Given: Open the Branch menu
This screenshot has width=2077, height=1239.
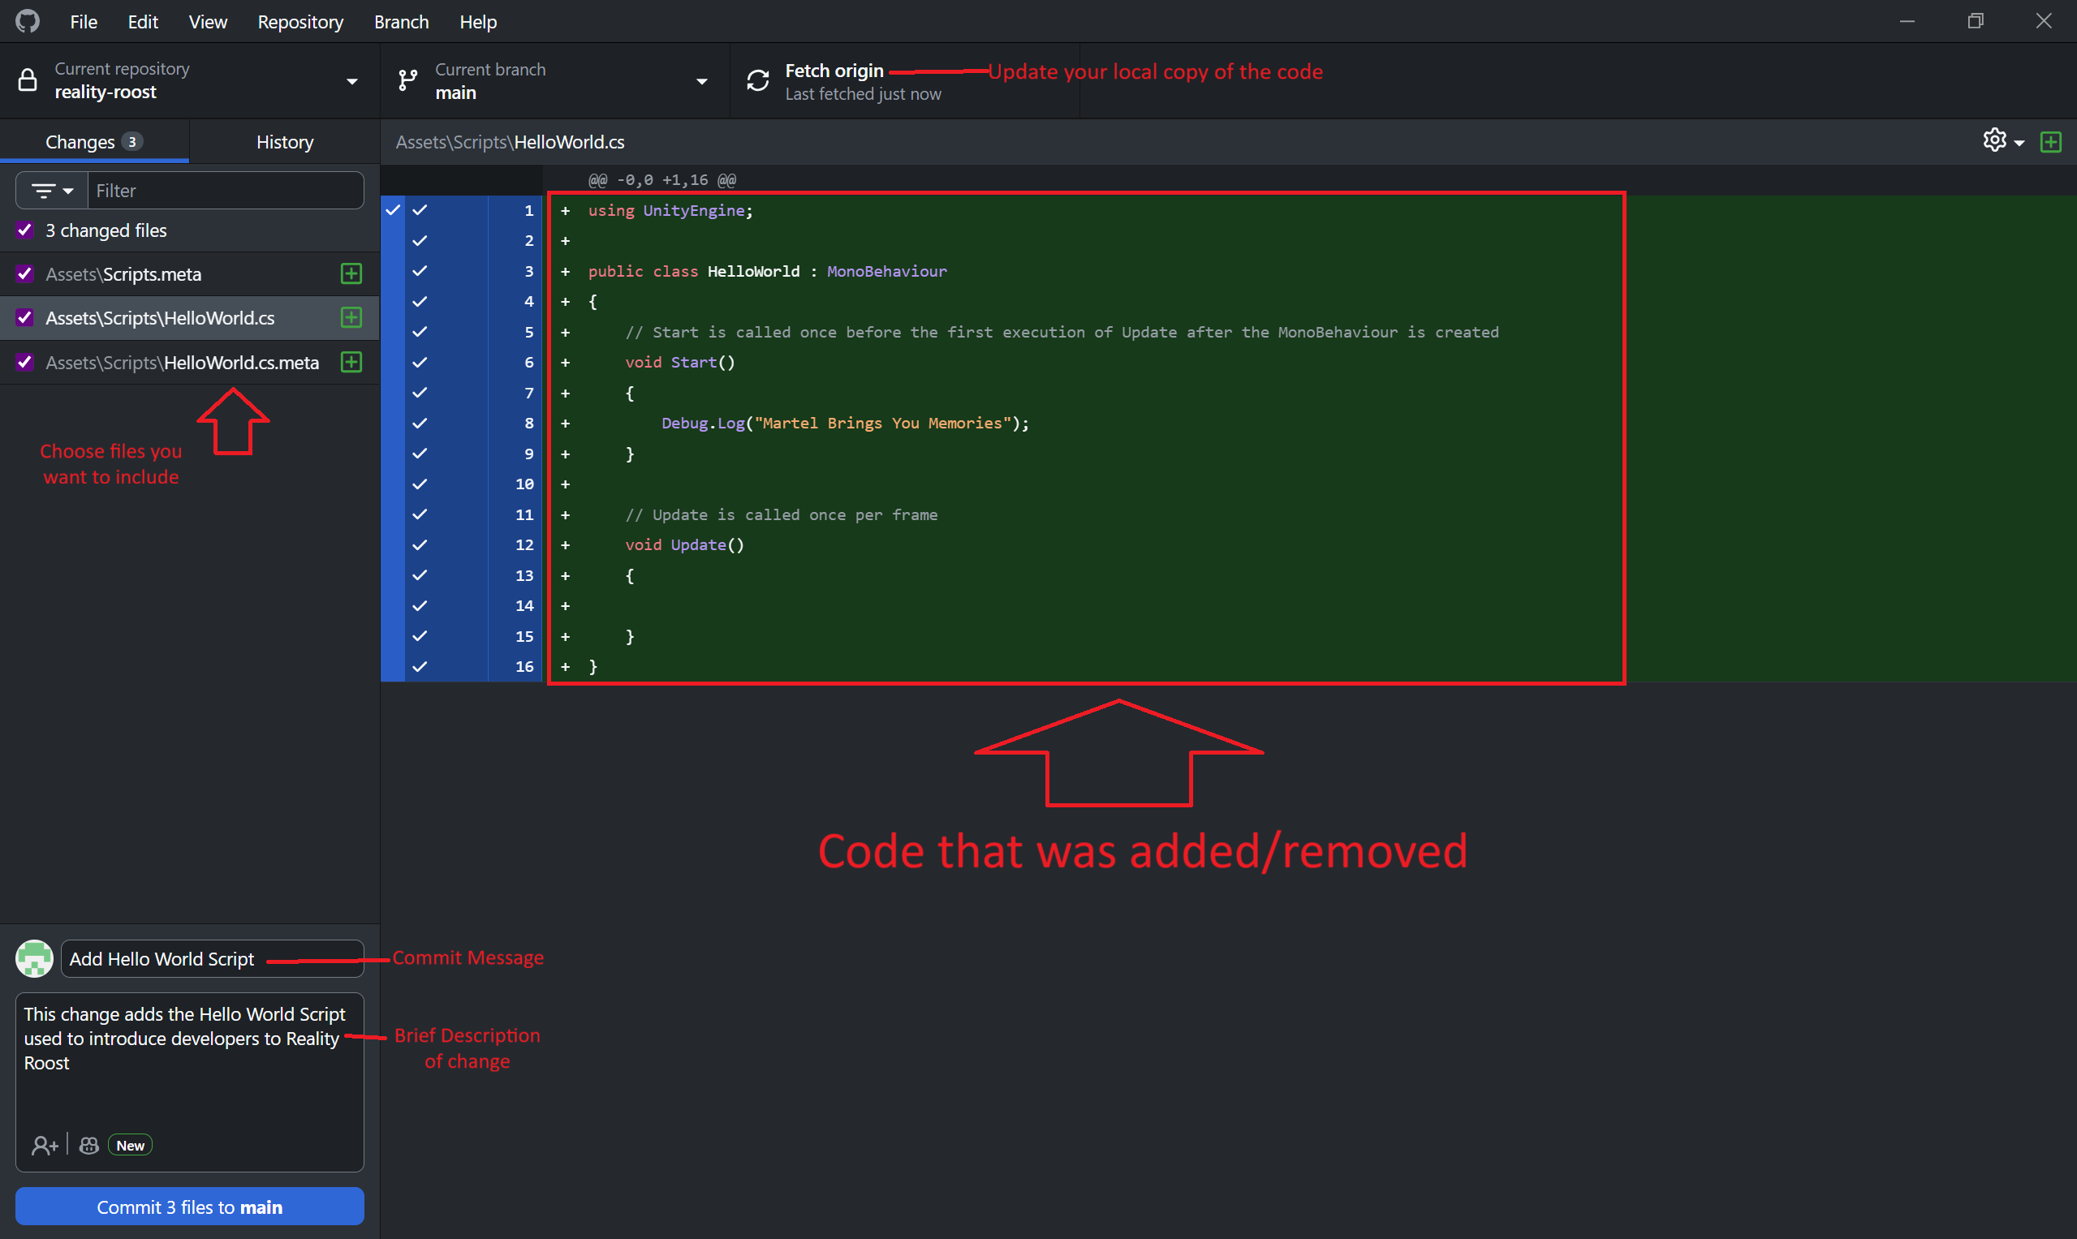Looking at the screenshot, I should (401, 22).
